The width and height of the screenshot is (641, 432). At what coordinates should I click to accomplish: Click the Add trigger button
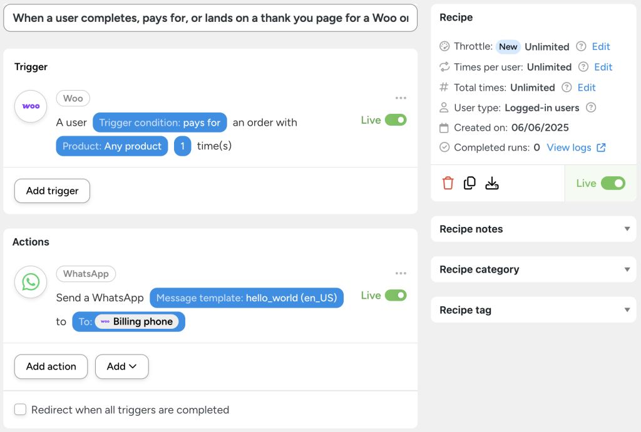click(x=52, y=191)
